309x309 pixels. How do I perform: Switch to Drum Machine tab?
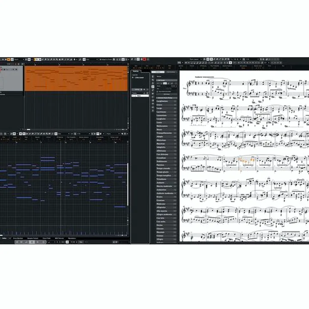tap(18, 238)
